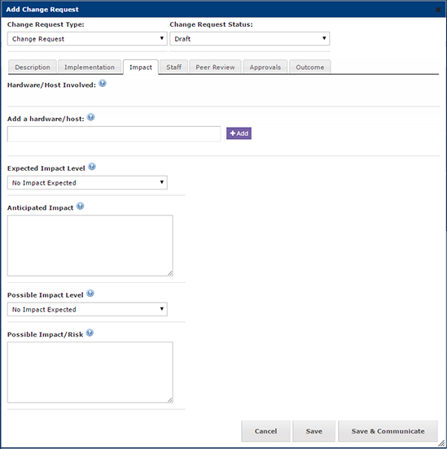
Task: Close the Add Change Request dialog
Action: coord(438,10)
